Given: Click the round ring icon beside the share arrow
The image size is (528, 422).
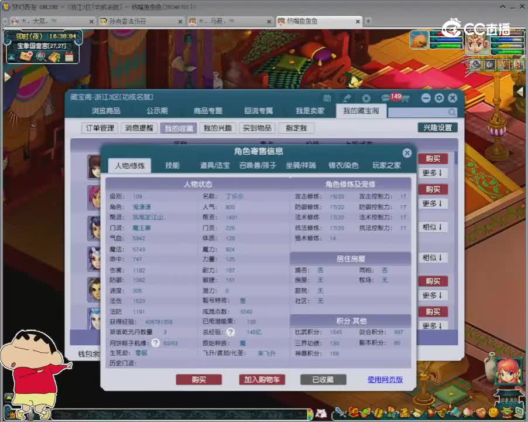Looking at the screenshot, I should (x=366, y=98).
